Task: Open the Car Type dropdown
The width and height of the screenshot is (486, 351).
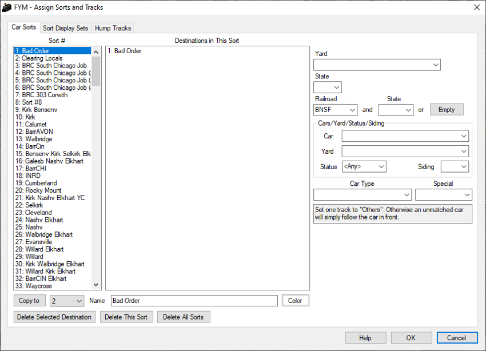Action: pos(362,195)
